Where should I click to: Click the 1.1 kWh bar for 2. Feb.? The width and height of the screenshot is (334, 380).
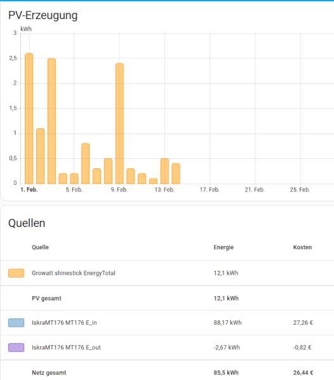41,156
